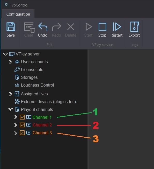Click the Export button label
The width and height of the screenshot is (154, 169).
point(134,35)
